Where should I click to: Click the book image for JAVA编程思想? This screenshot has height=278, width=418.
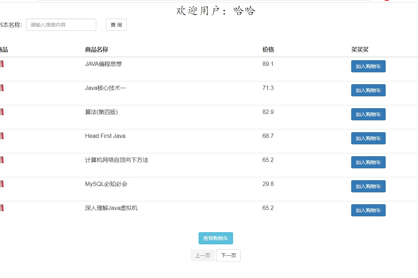[x=1, y=64]
